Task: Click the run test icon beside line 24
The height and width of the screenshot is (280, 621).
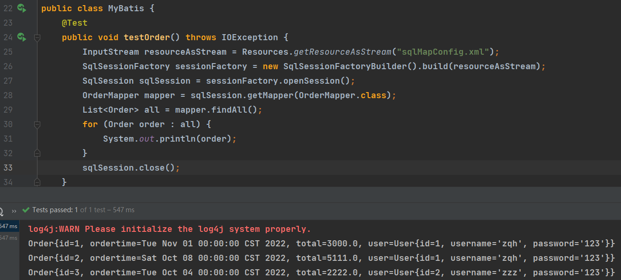Action: [x=21, y=37]
